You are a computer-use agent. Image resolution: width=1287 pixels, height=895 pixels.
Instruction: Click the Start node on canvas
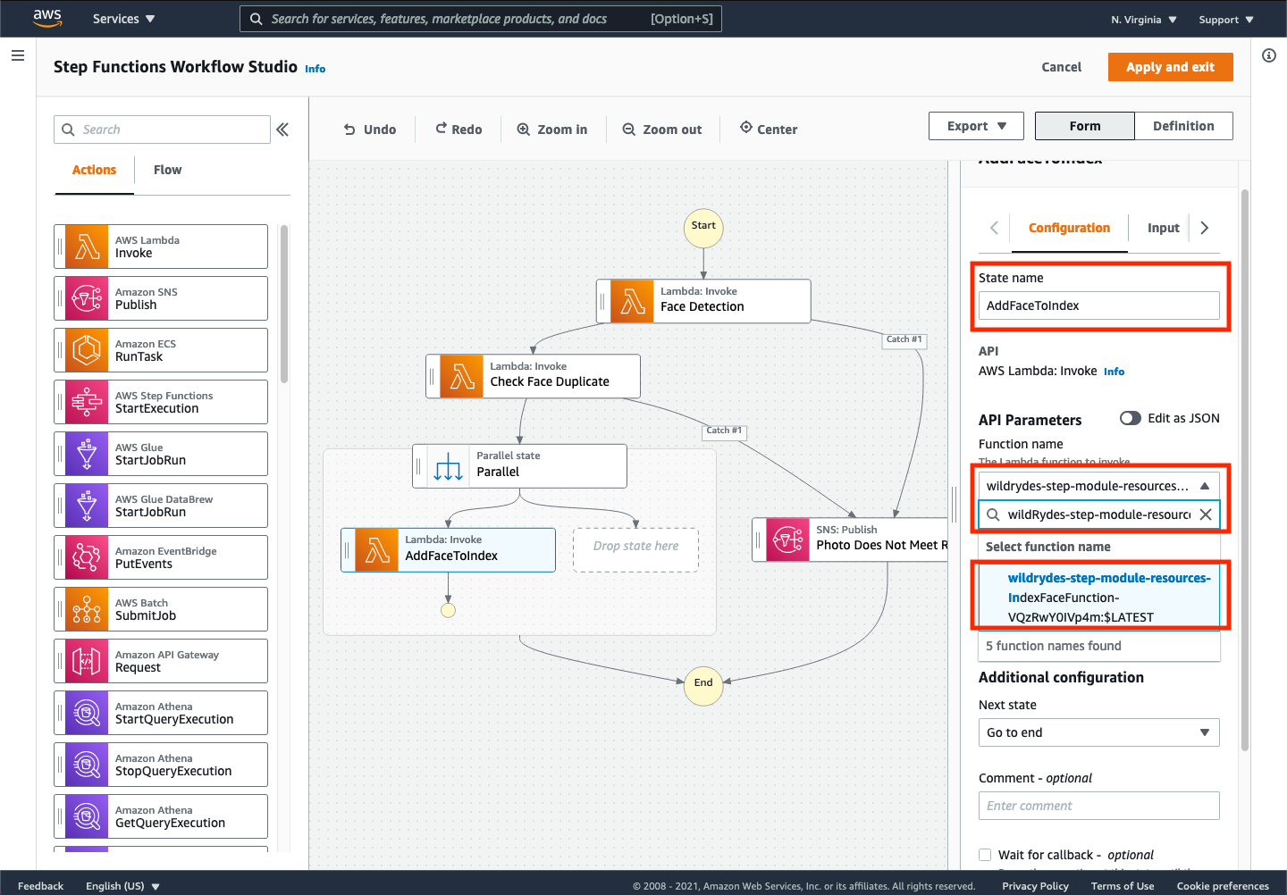coord(703,226)
